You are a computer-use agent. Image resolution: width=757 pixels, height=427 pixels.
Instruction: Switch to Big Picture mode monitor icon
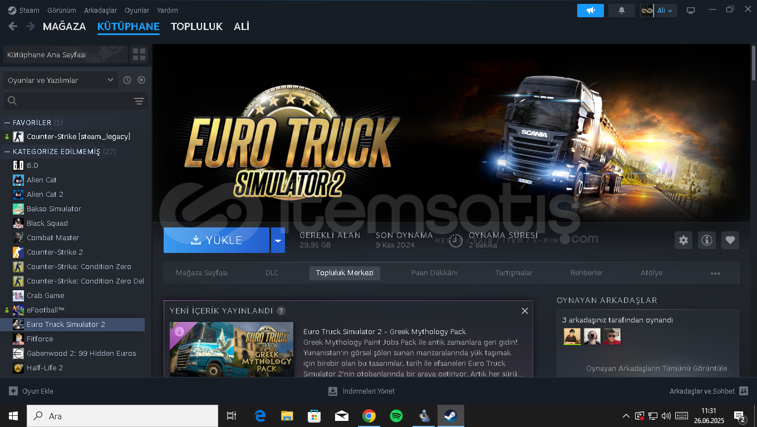click(x=691, y=11)
